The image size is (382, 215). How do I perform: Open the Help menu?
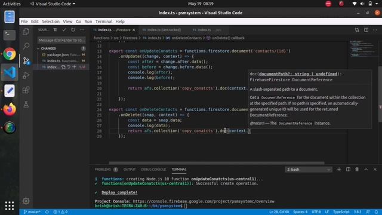click(120, 21)
